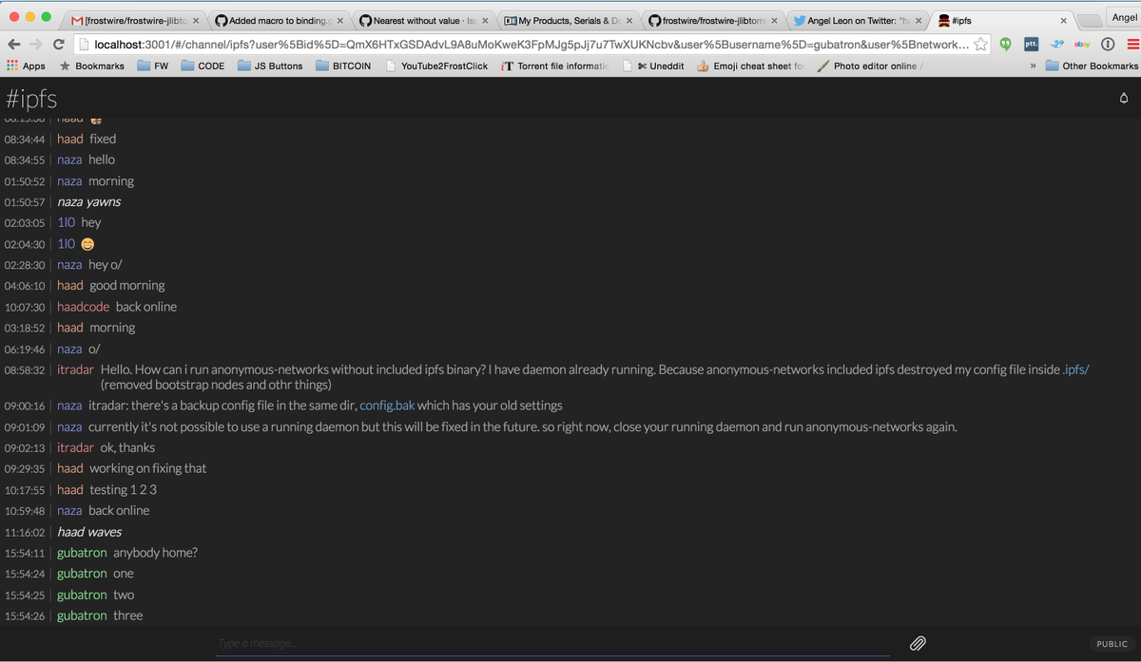The image size is (1141, 662).
Task: Click the Angel profile button
Action: (1124, 17)
